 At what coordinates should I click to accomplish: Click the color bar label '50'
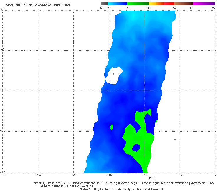click(174, 8)
